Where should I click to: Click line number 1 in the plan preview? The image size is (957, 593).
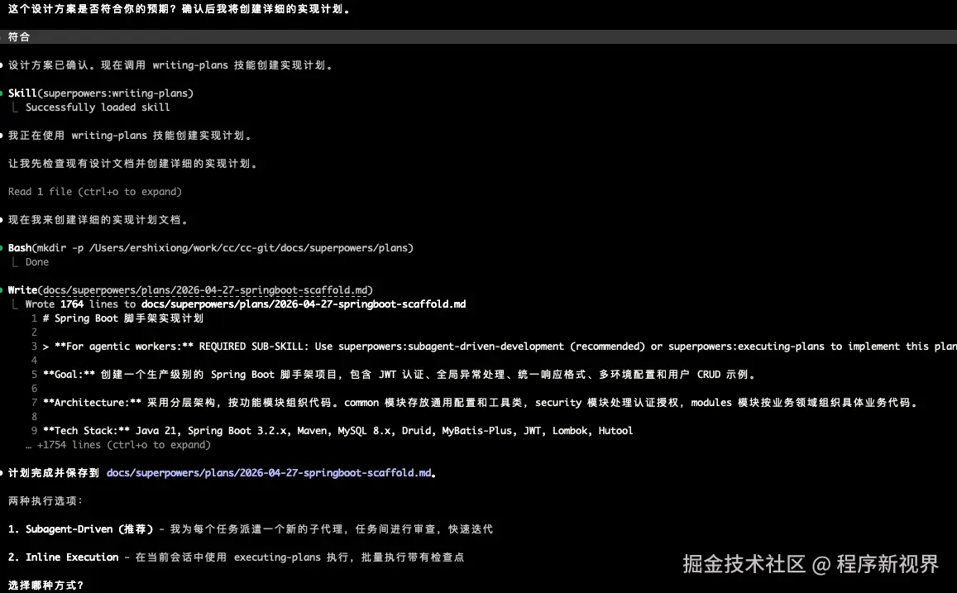pyautogui.click(x=34, y=318)
